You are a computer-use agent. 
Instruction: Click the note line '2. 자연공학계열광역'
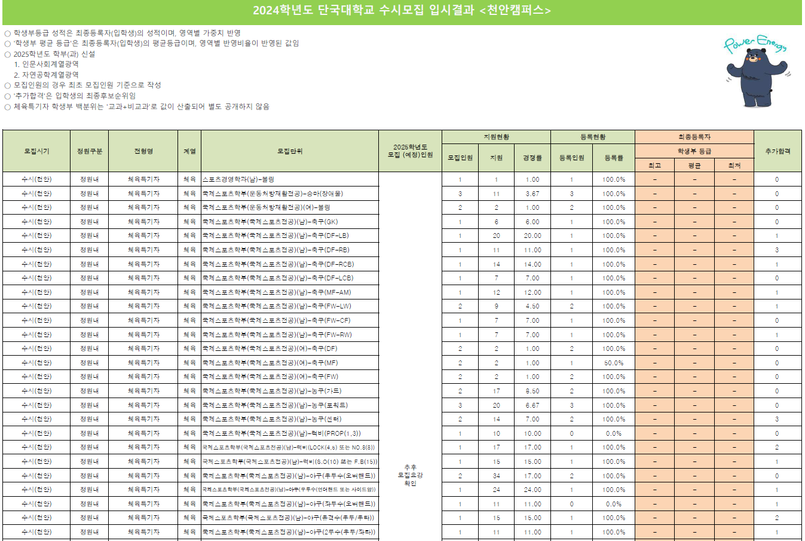click(x=47, y=75)
